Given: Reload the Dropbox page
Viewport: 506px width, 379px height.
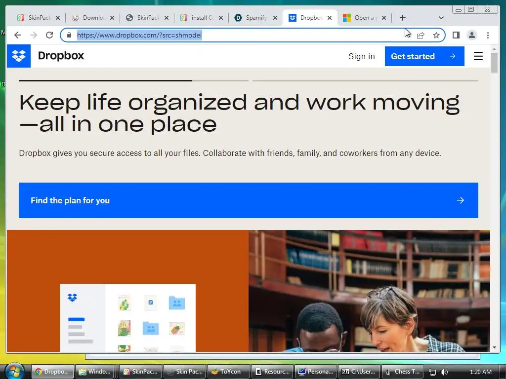Looking at the screenshot, I should [49, 35].
